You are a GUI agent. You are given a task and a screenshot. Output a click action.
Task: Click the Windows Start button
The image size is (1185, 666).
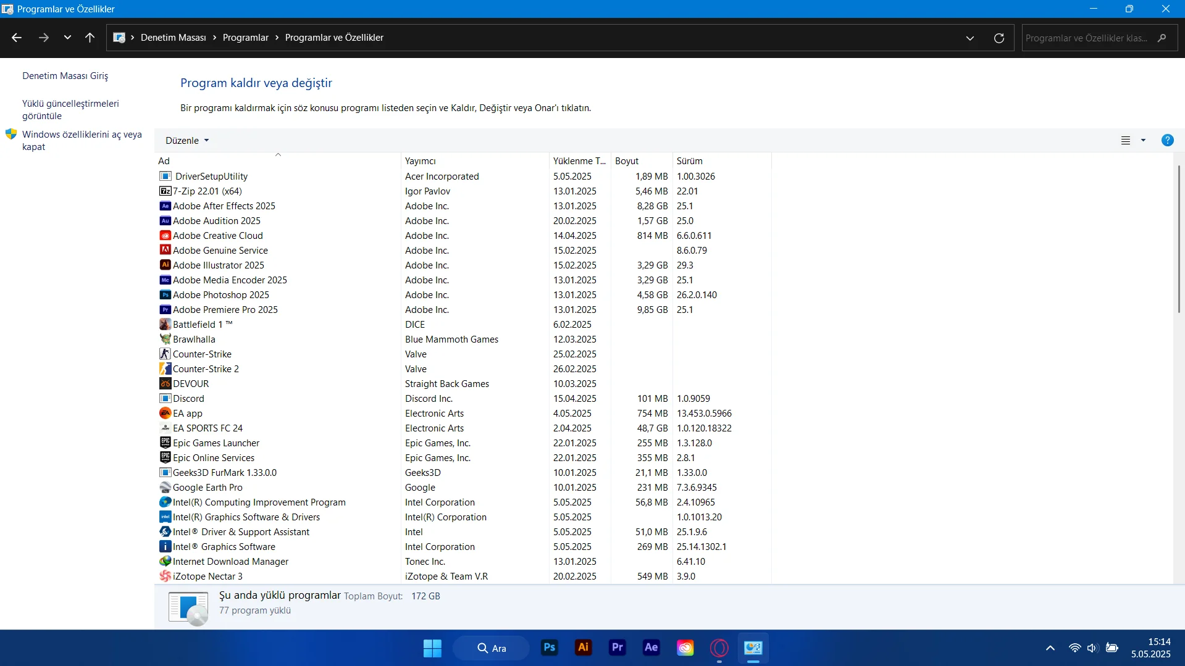coord(432,648)
